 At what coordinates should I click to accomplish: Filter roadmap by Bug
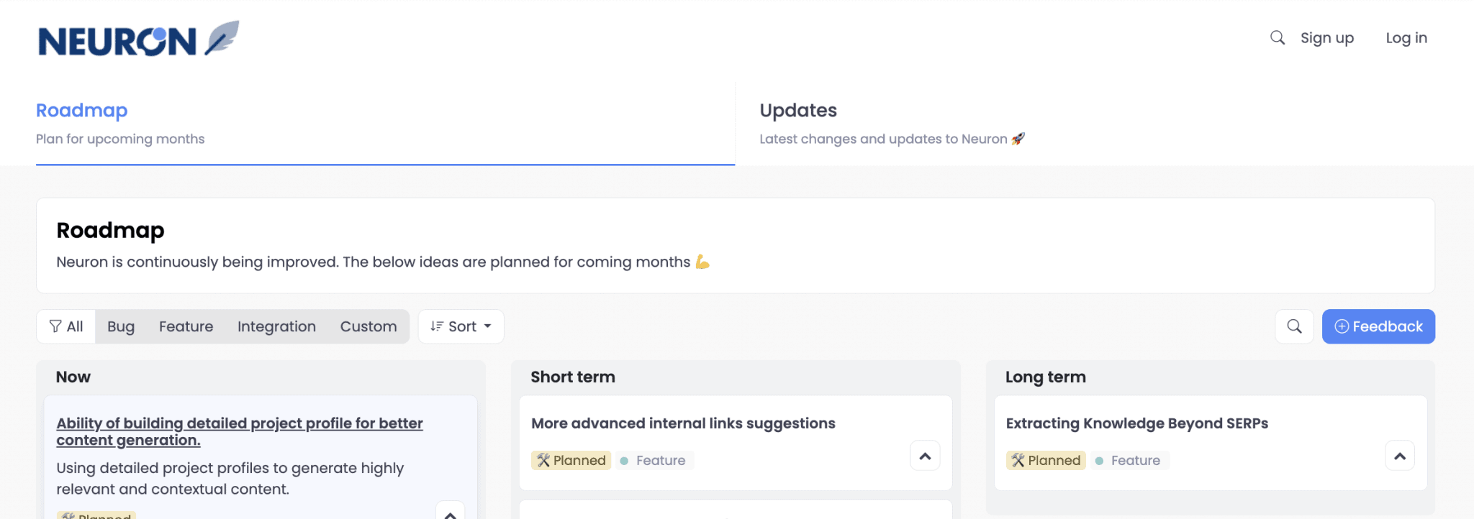pos(120,326)
